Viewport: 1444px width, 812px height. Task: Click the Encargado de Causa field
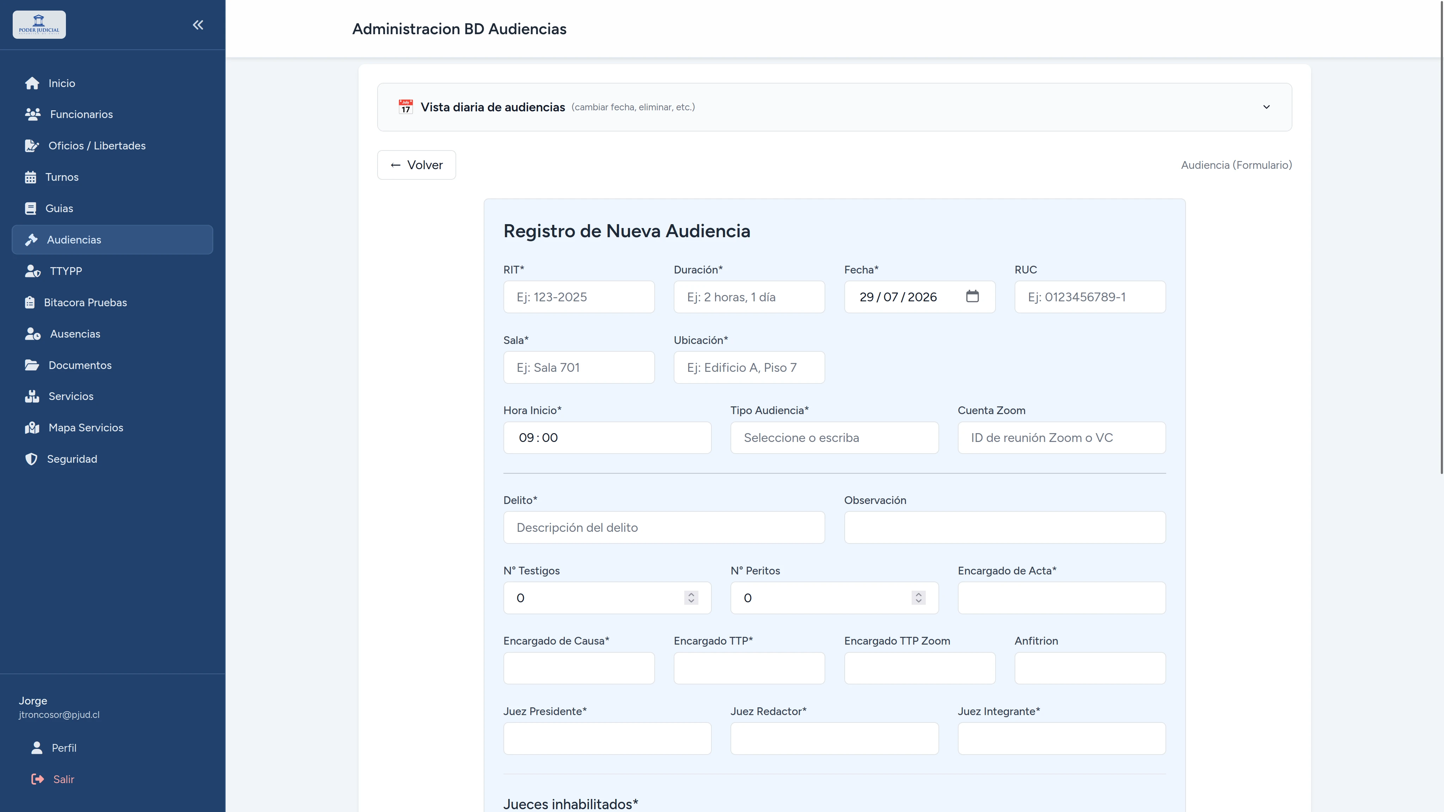579,668
